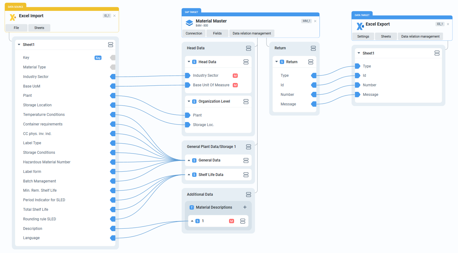Click the input connector of Type in Excel Export

[357, 66]
